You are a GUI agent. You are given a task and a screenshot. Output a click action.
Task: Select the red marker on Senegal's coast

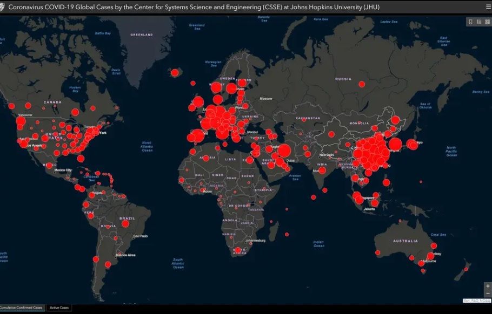[181, 180]
